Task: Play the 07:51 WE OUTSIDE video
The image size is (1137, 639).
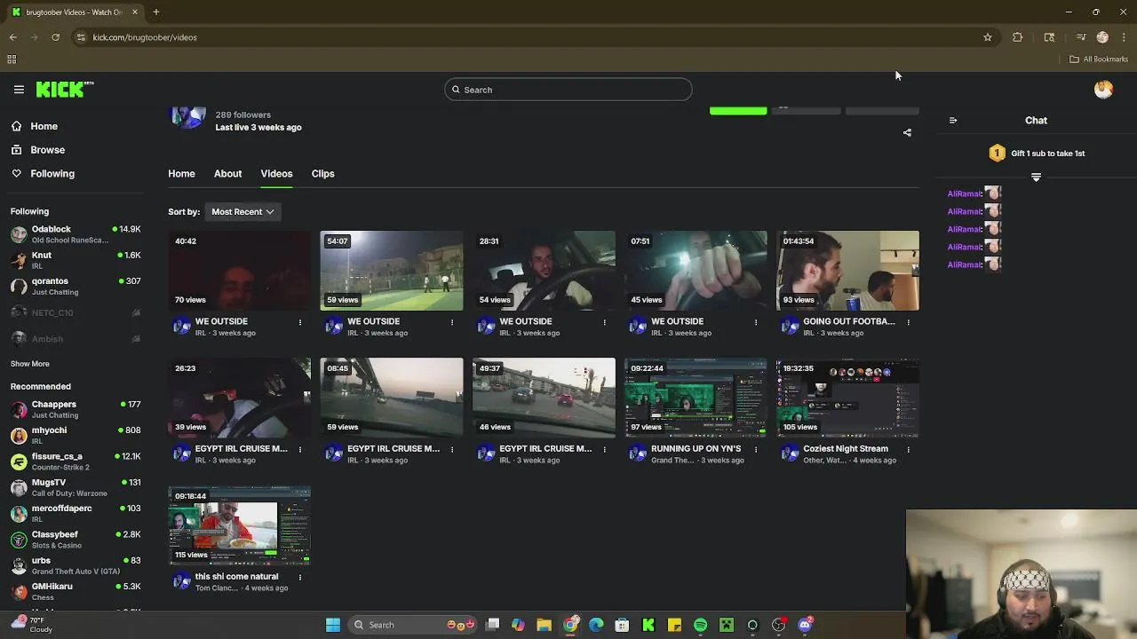Action: (696, 271)
